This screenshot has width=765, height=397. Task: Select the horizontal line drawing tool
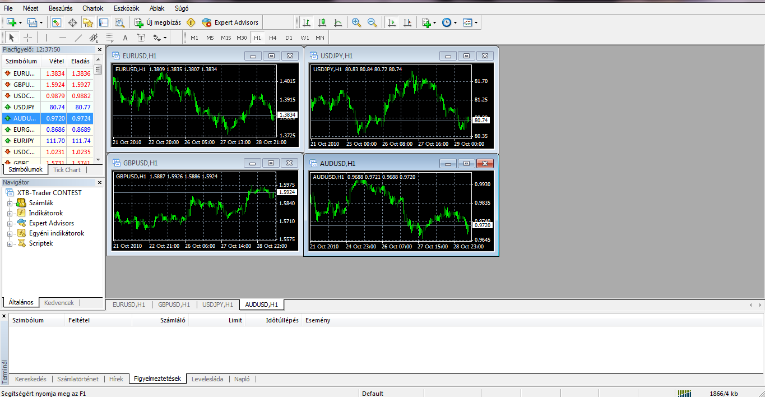tap(63, 38)
